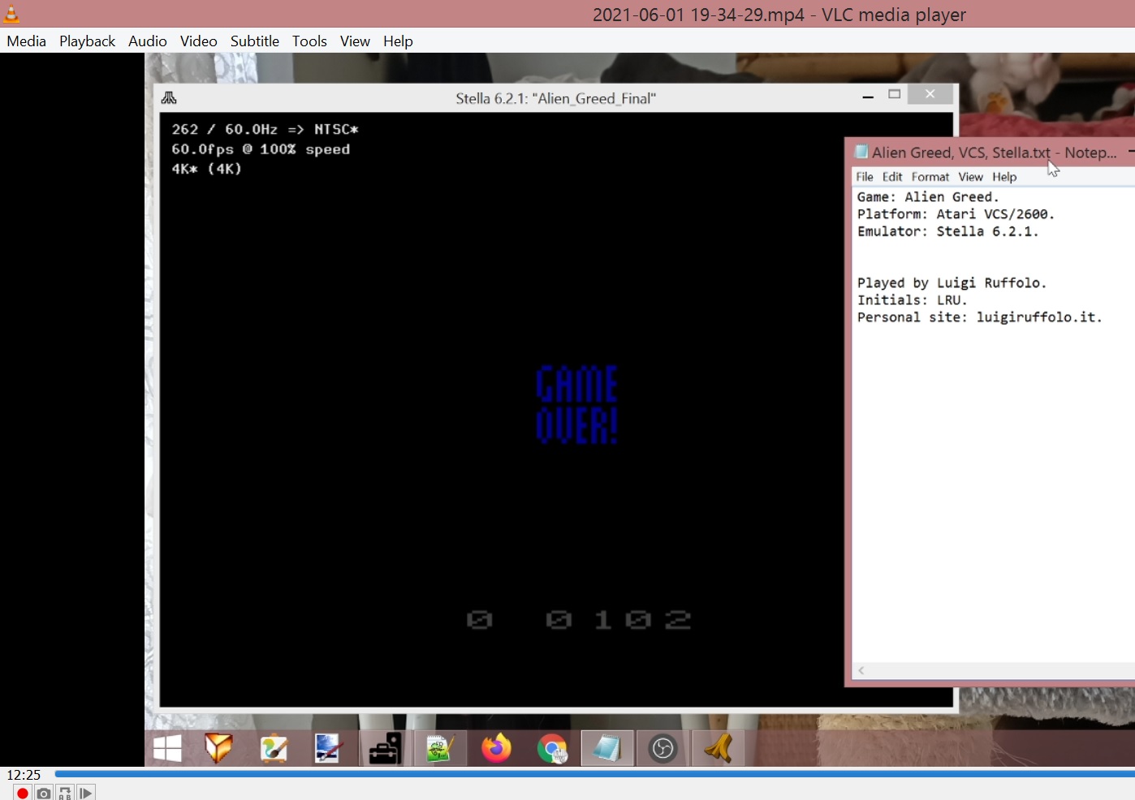Click the red Record button in VLC

coord(23,793)
